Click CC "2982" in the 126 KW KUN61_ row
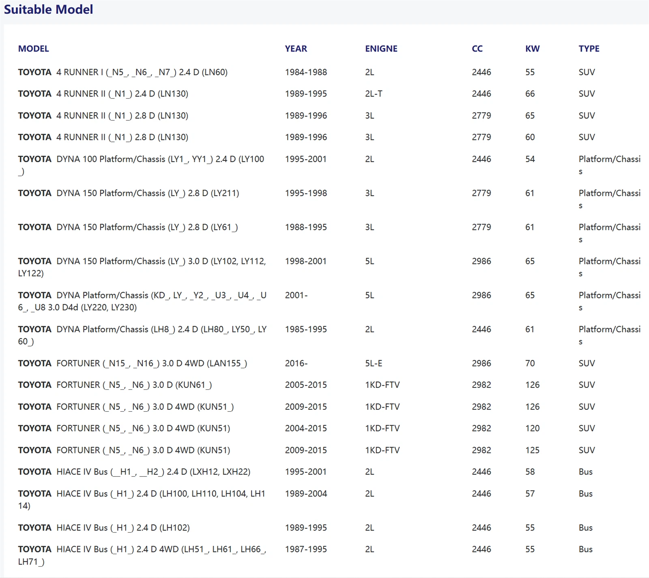 click(481, 385)
